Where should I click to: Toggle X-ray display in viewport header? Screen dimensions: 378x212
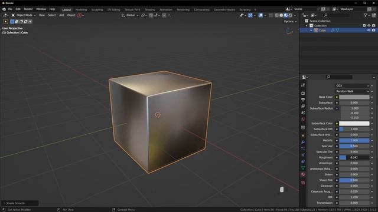[271, 15]
